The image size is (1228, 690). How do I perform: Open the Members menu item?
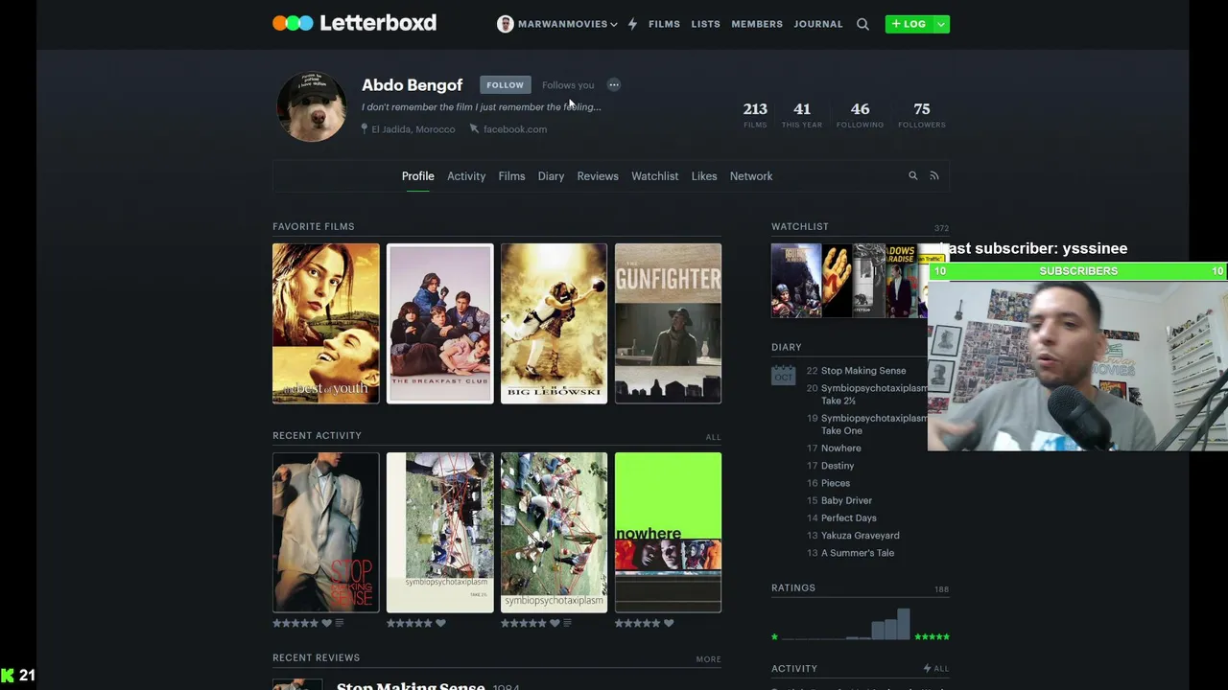pos(757,24)
